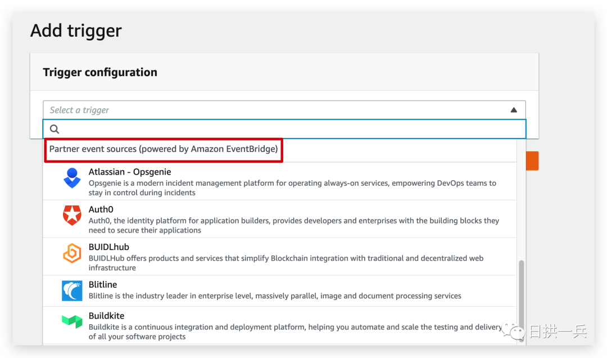
Task: Select the Blitline trigger entry
Action: tap(103, 285)
